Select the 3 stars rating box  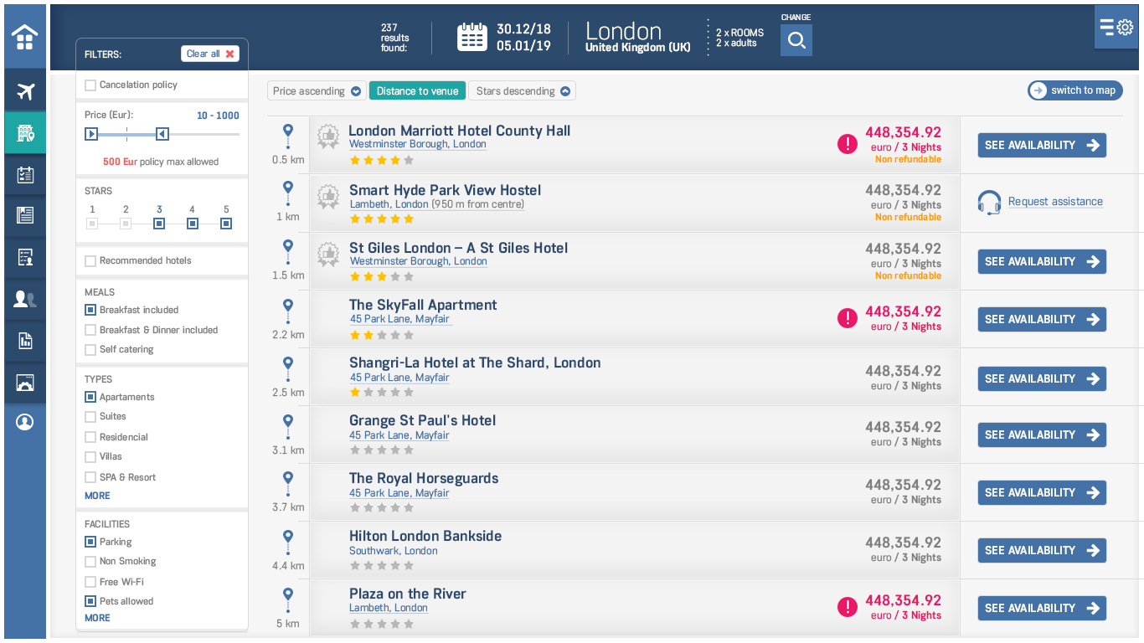[159, 224]
